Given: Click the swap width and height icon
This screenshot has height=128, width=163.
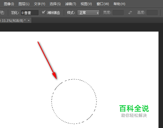Looking at the screenshot, I should [130, 13].
